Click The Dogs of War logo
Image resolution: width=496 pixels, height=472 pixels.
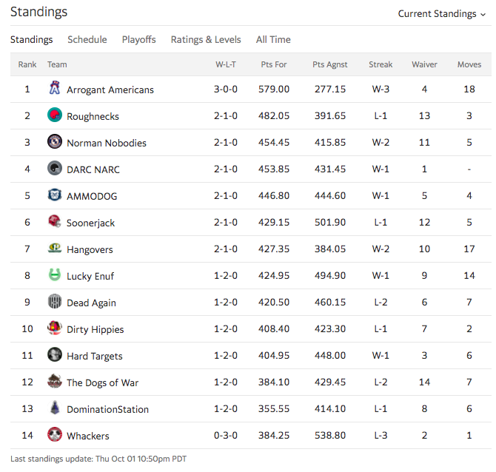54,381
